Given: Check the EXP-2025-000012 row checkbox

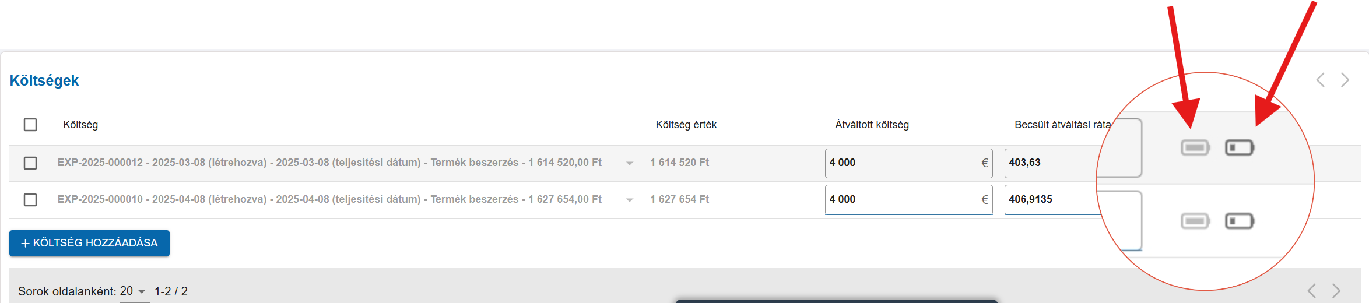Looking at the screenshot, I should point(30,163).
